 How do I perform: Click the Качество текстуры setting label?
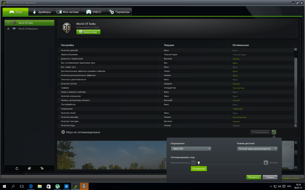click(70, 121)
